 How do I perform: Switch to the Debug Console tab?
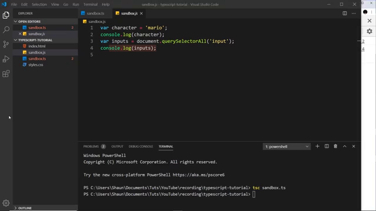[x=141, y=147]
